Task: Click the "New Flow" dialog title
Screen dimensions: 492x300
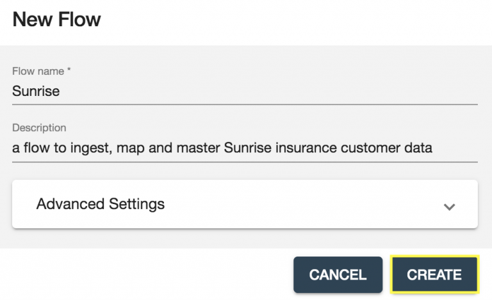Action: tap(56, 19)
